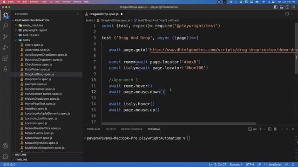
Task: Open the Manage gear icon
Action: coord(5,156)
